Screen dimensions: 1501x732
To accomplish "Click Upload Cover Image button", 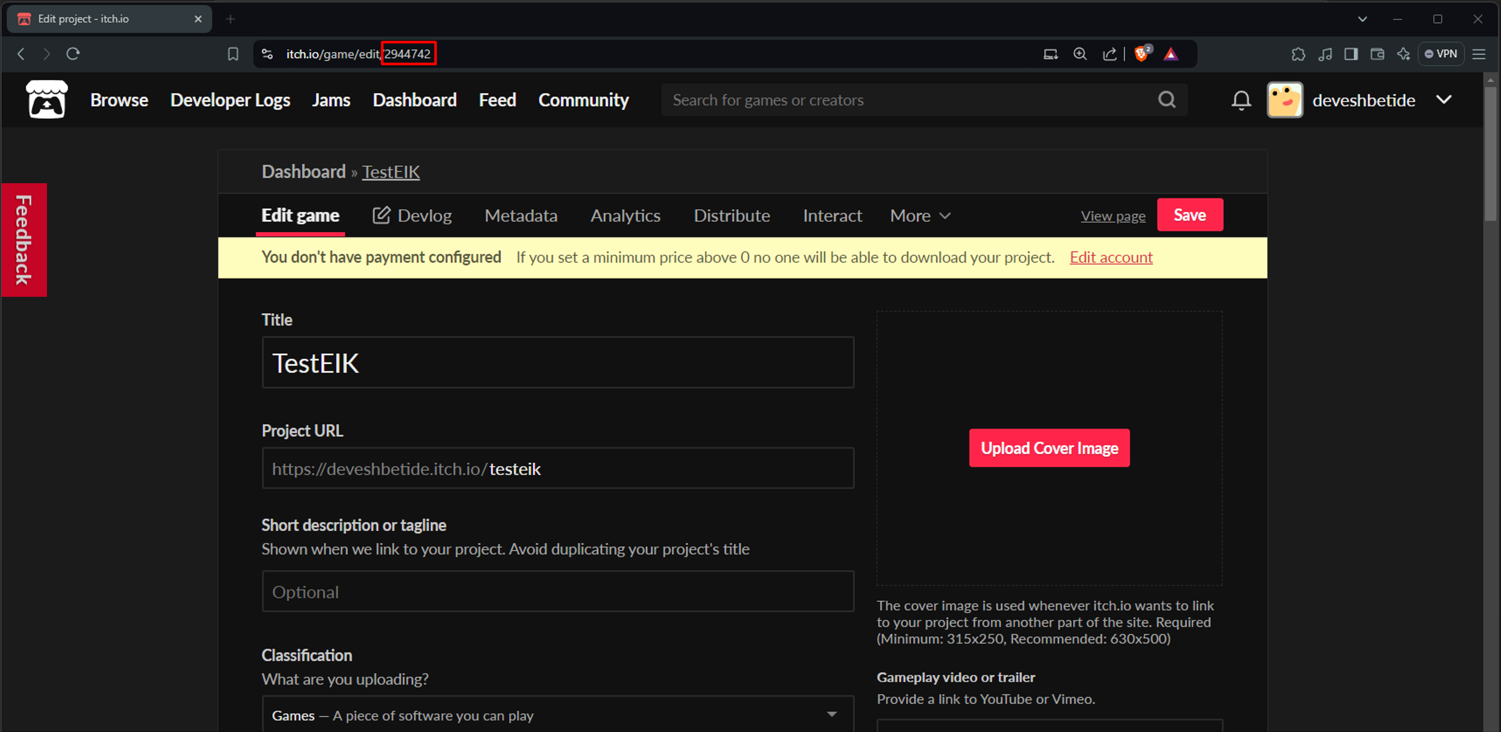I will [x=1049, y=448].
